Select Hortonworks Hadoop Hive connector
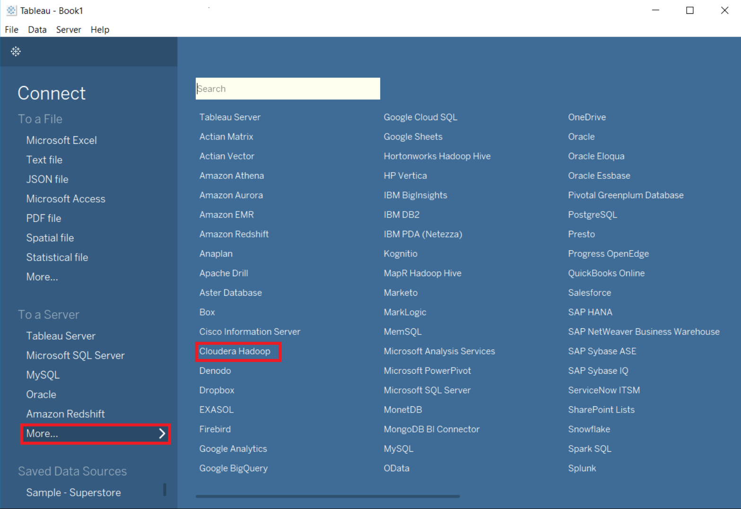 [437, 156]
